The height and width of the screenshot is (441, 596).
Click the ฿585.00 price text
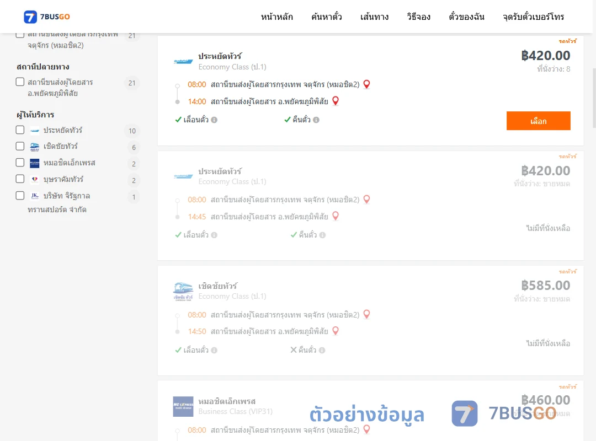pyautogui.click(x=545, y=286)
